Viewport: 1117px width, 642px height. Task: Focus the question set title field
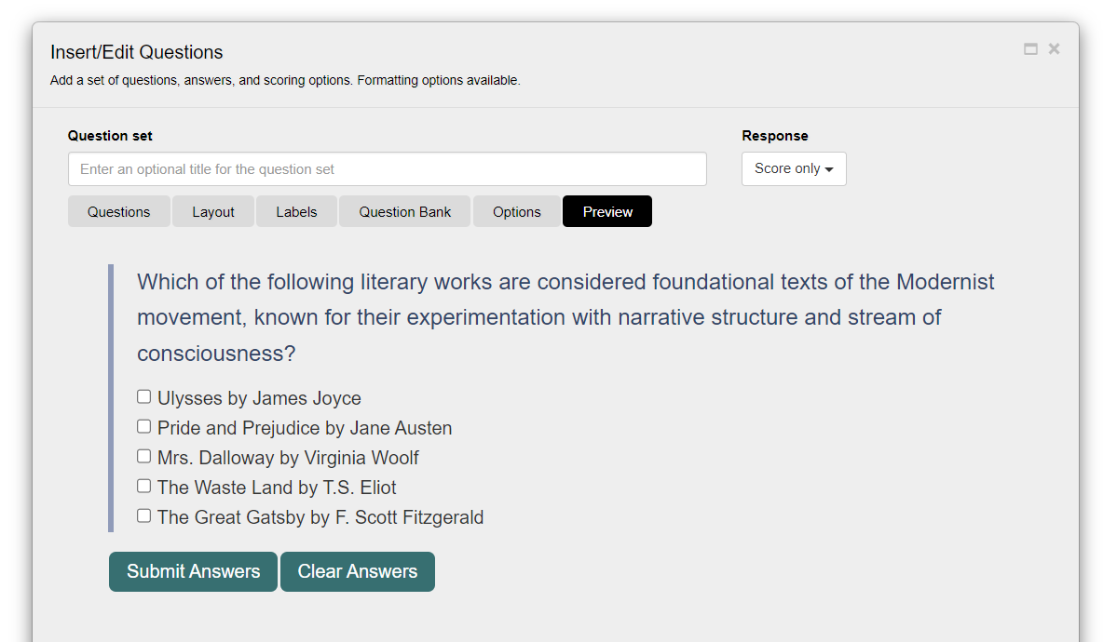coord(388,168)
